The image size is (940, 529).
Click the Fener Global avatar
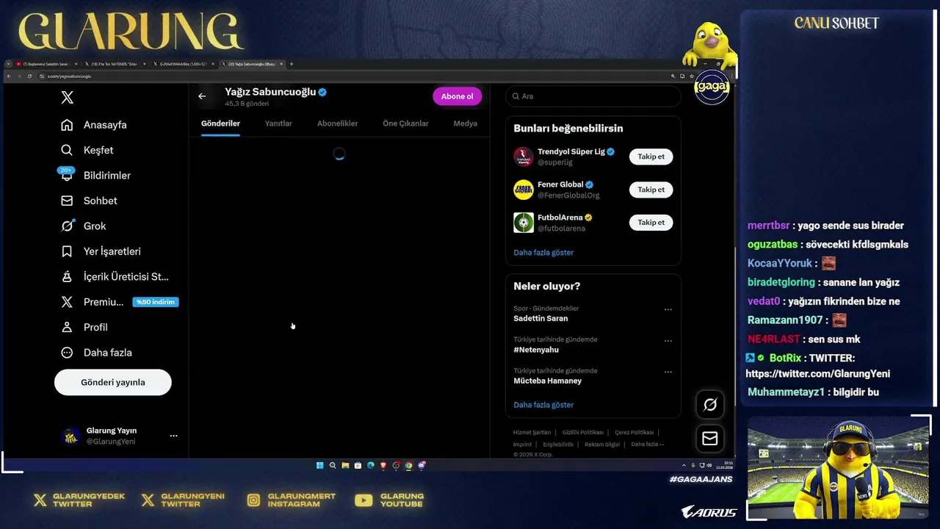tap(524, 190)
